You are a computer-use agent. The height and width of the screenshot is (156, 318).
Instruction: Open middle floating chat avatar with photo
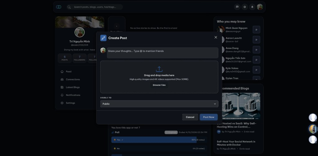(312, 129)
